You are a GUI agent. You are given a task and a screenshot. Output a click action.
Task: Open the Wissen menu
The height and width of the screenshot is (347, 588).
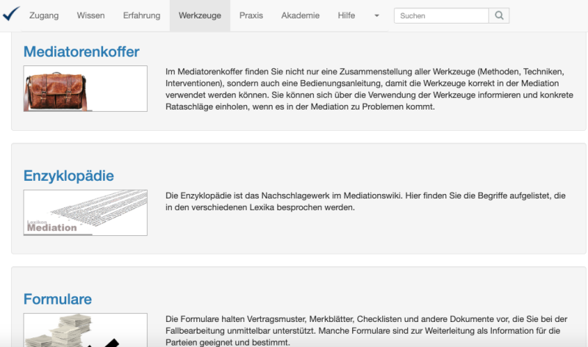(90, 15)
